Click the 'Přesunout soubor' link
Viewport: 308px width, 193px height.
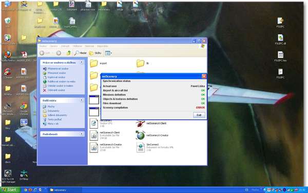point(57,73)
